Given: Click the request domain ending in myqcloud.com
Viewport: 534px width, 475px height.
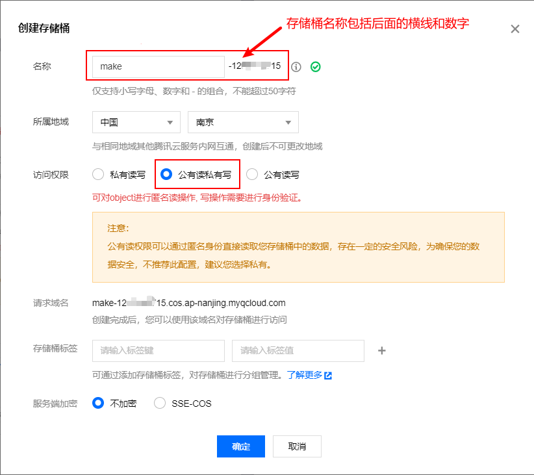Looking at the screenshot, I should [x=189, y=303].
